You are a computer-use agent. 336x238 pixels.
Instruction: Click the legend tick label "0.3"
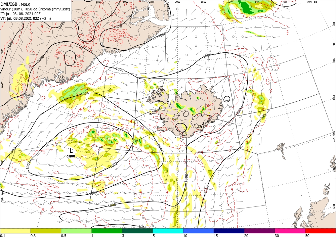(33, 236)
